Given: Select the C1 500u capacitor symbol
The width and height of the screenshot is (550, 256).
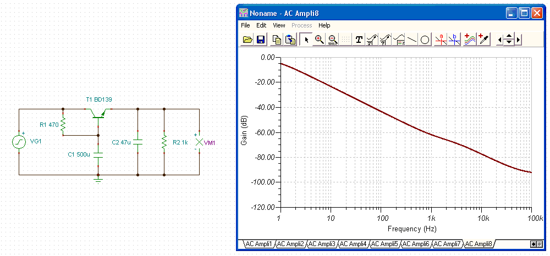Looking at the screenshot, I should (x=98, y=155).
